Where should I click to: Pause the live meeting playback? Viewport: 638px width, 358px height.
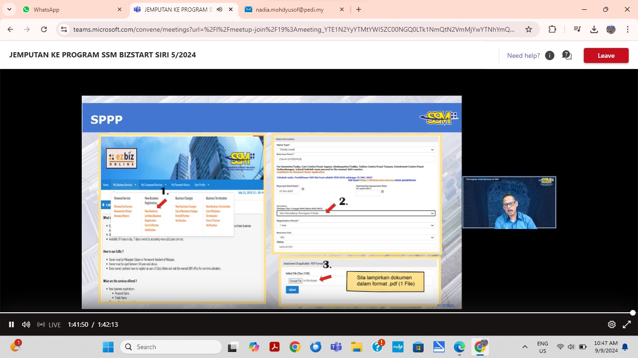pyautogui.click(x=11, y=324)
